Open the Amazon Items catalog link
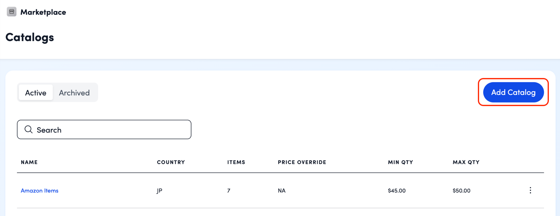The image size is (560, 216). pyautogui.click(x=40, y=191)
